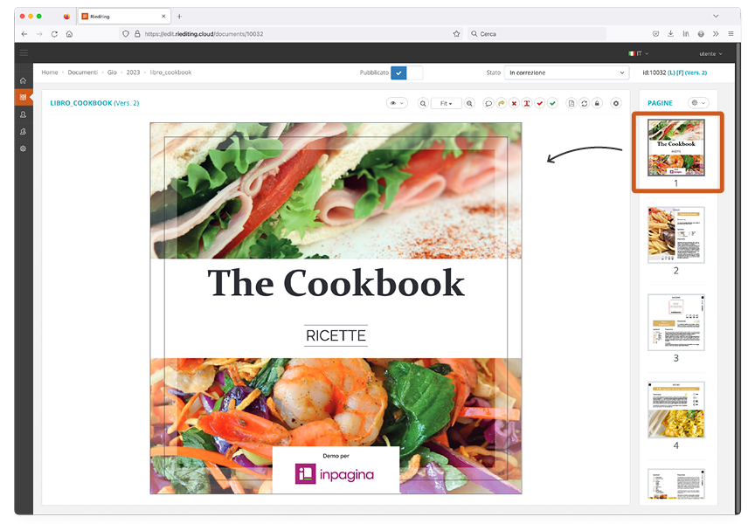Toggle the Pubblicato switch
755x524 pixels.
(x=406, y=72)
